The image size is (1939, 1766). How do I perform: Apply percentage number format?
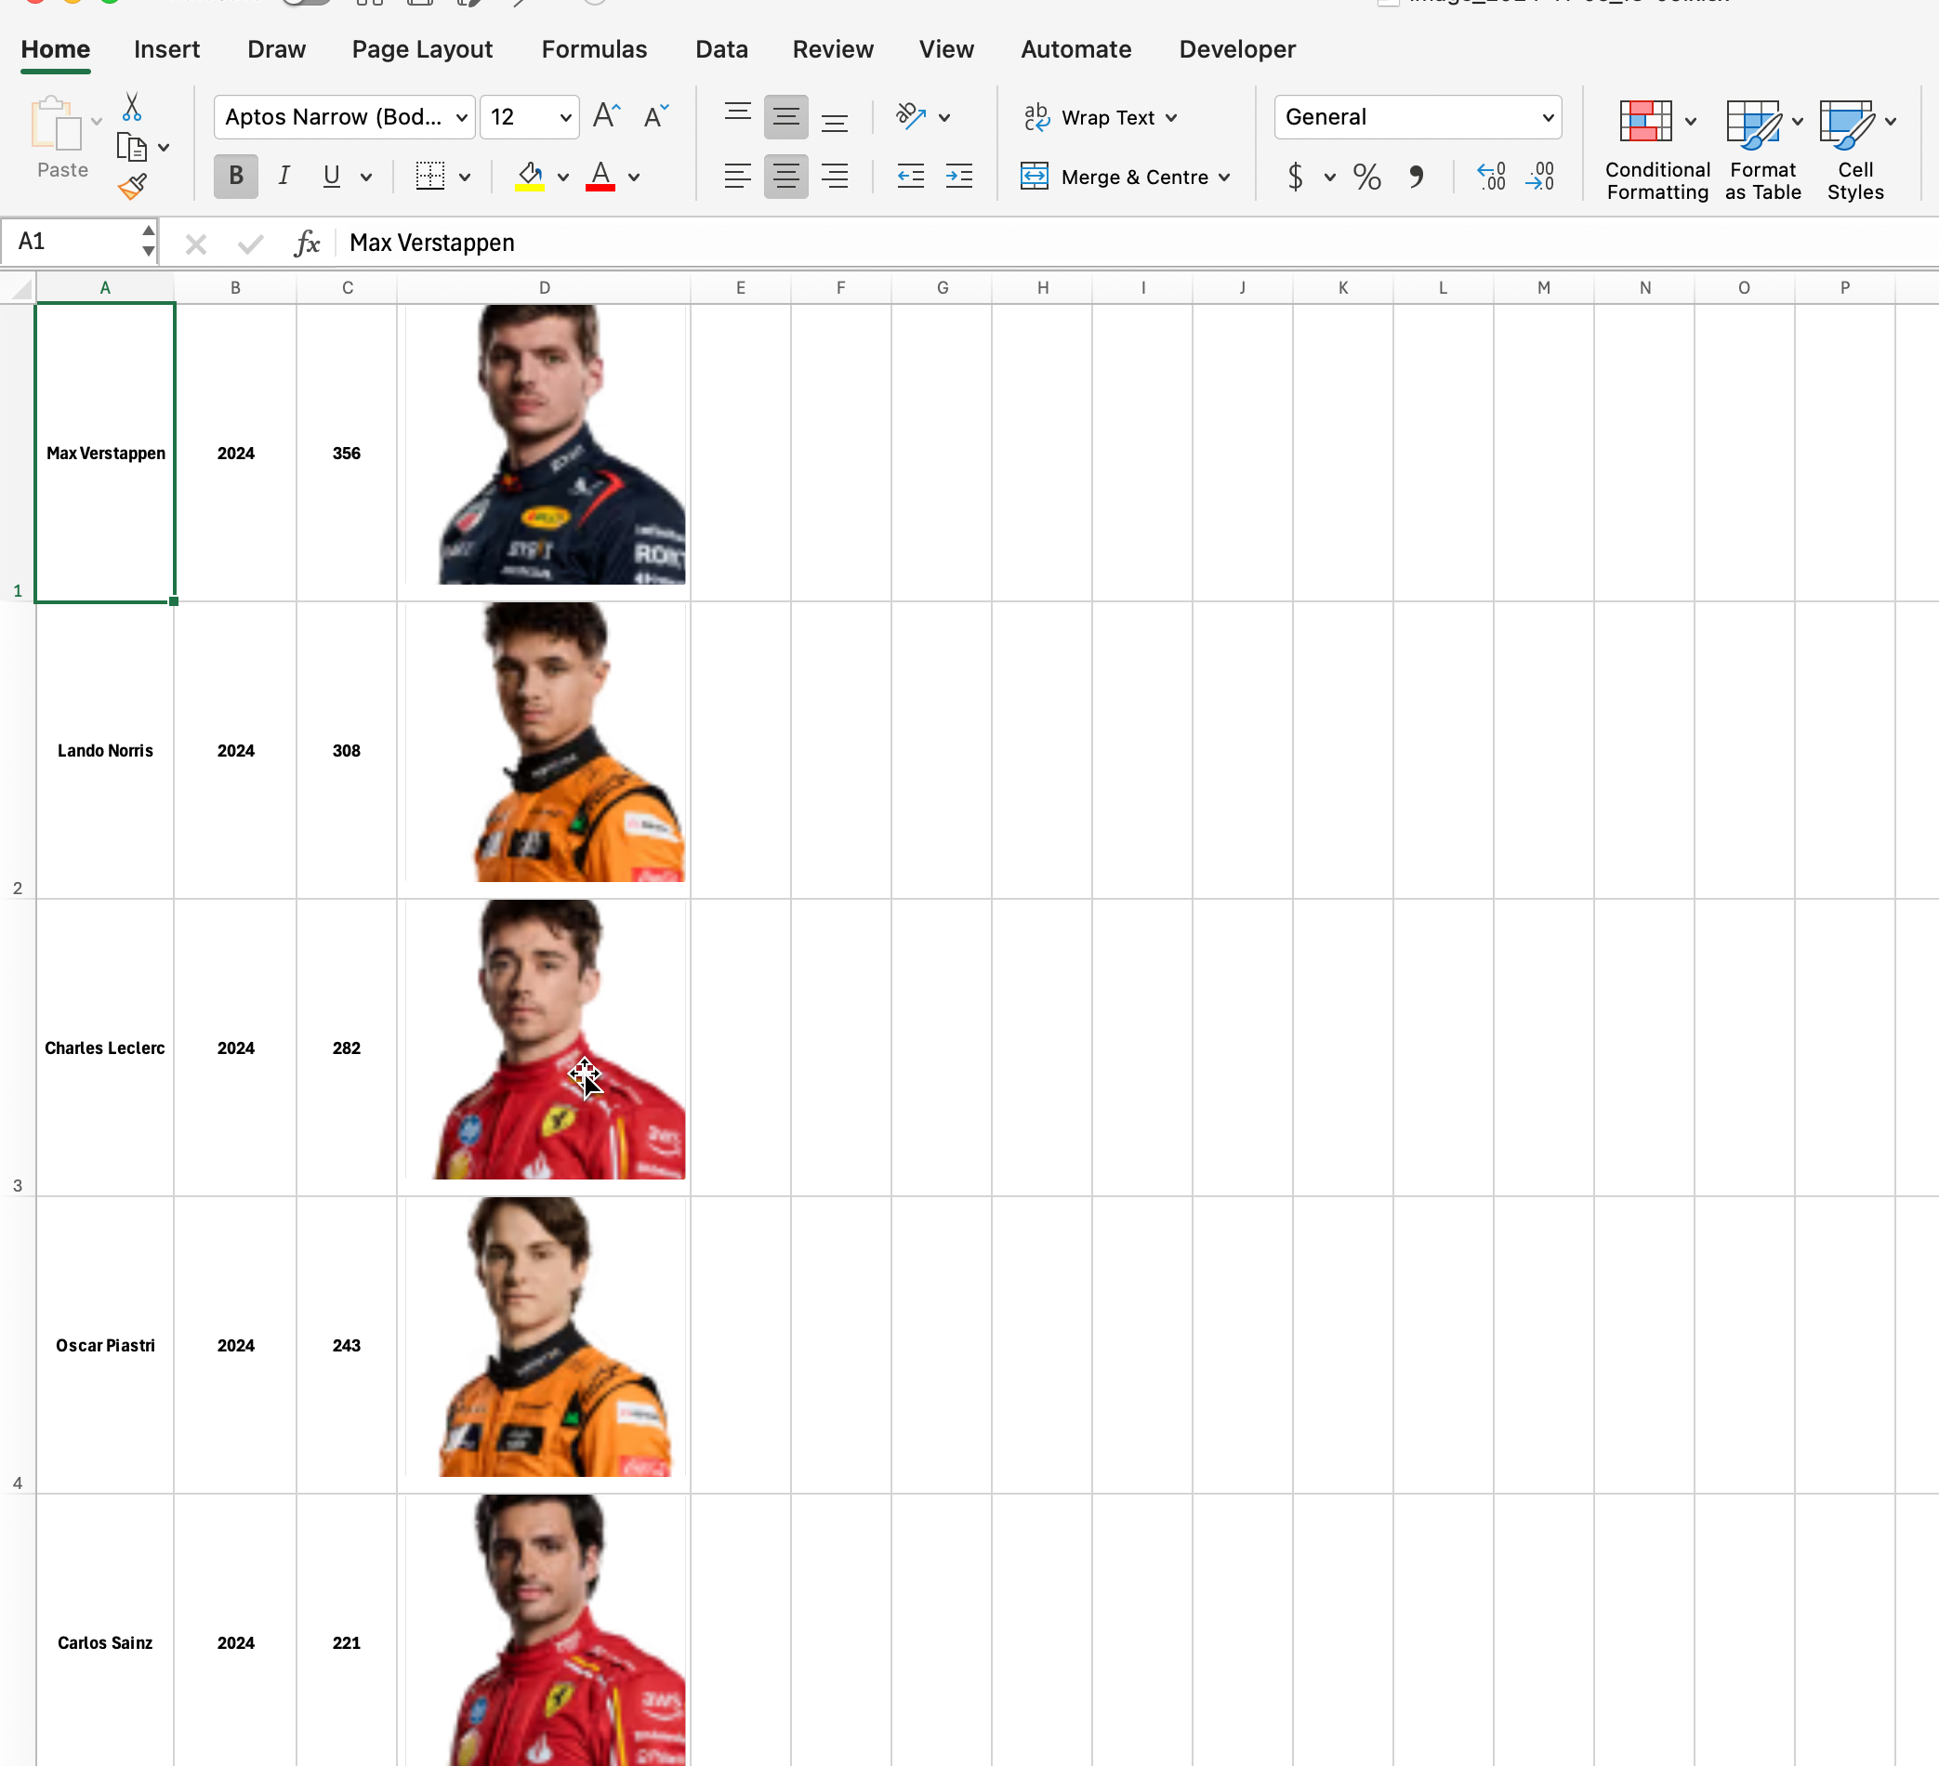pyautogui.click(x=1365, y=177)
